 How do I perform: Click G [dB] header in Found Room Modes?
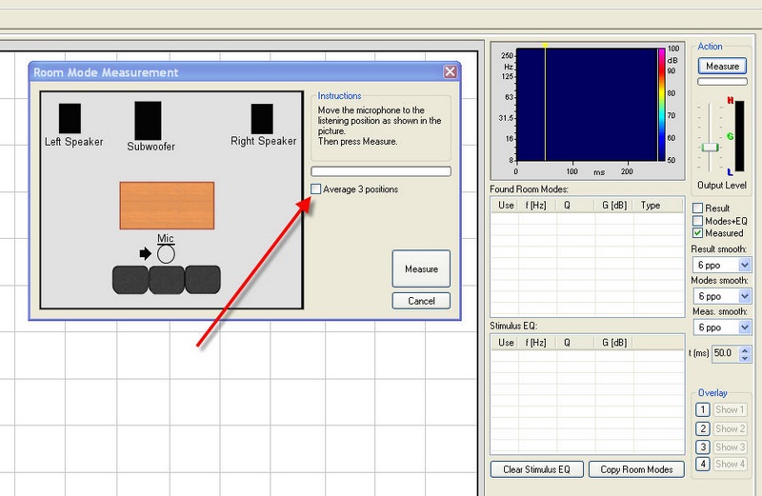coord(614,205)
